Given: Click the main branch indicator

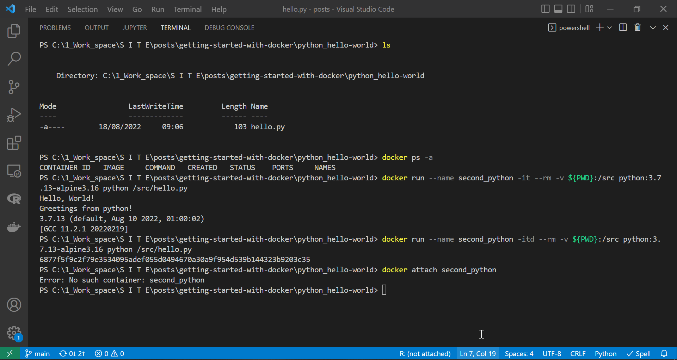Looking at the screenshot, I should [x=37, y=353].
